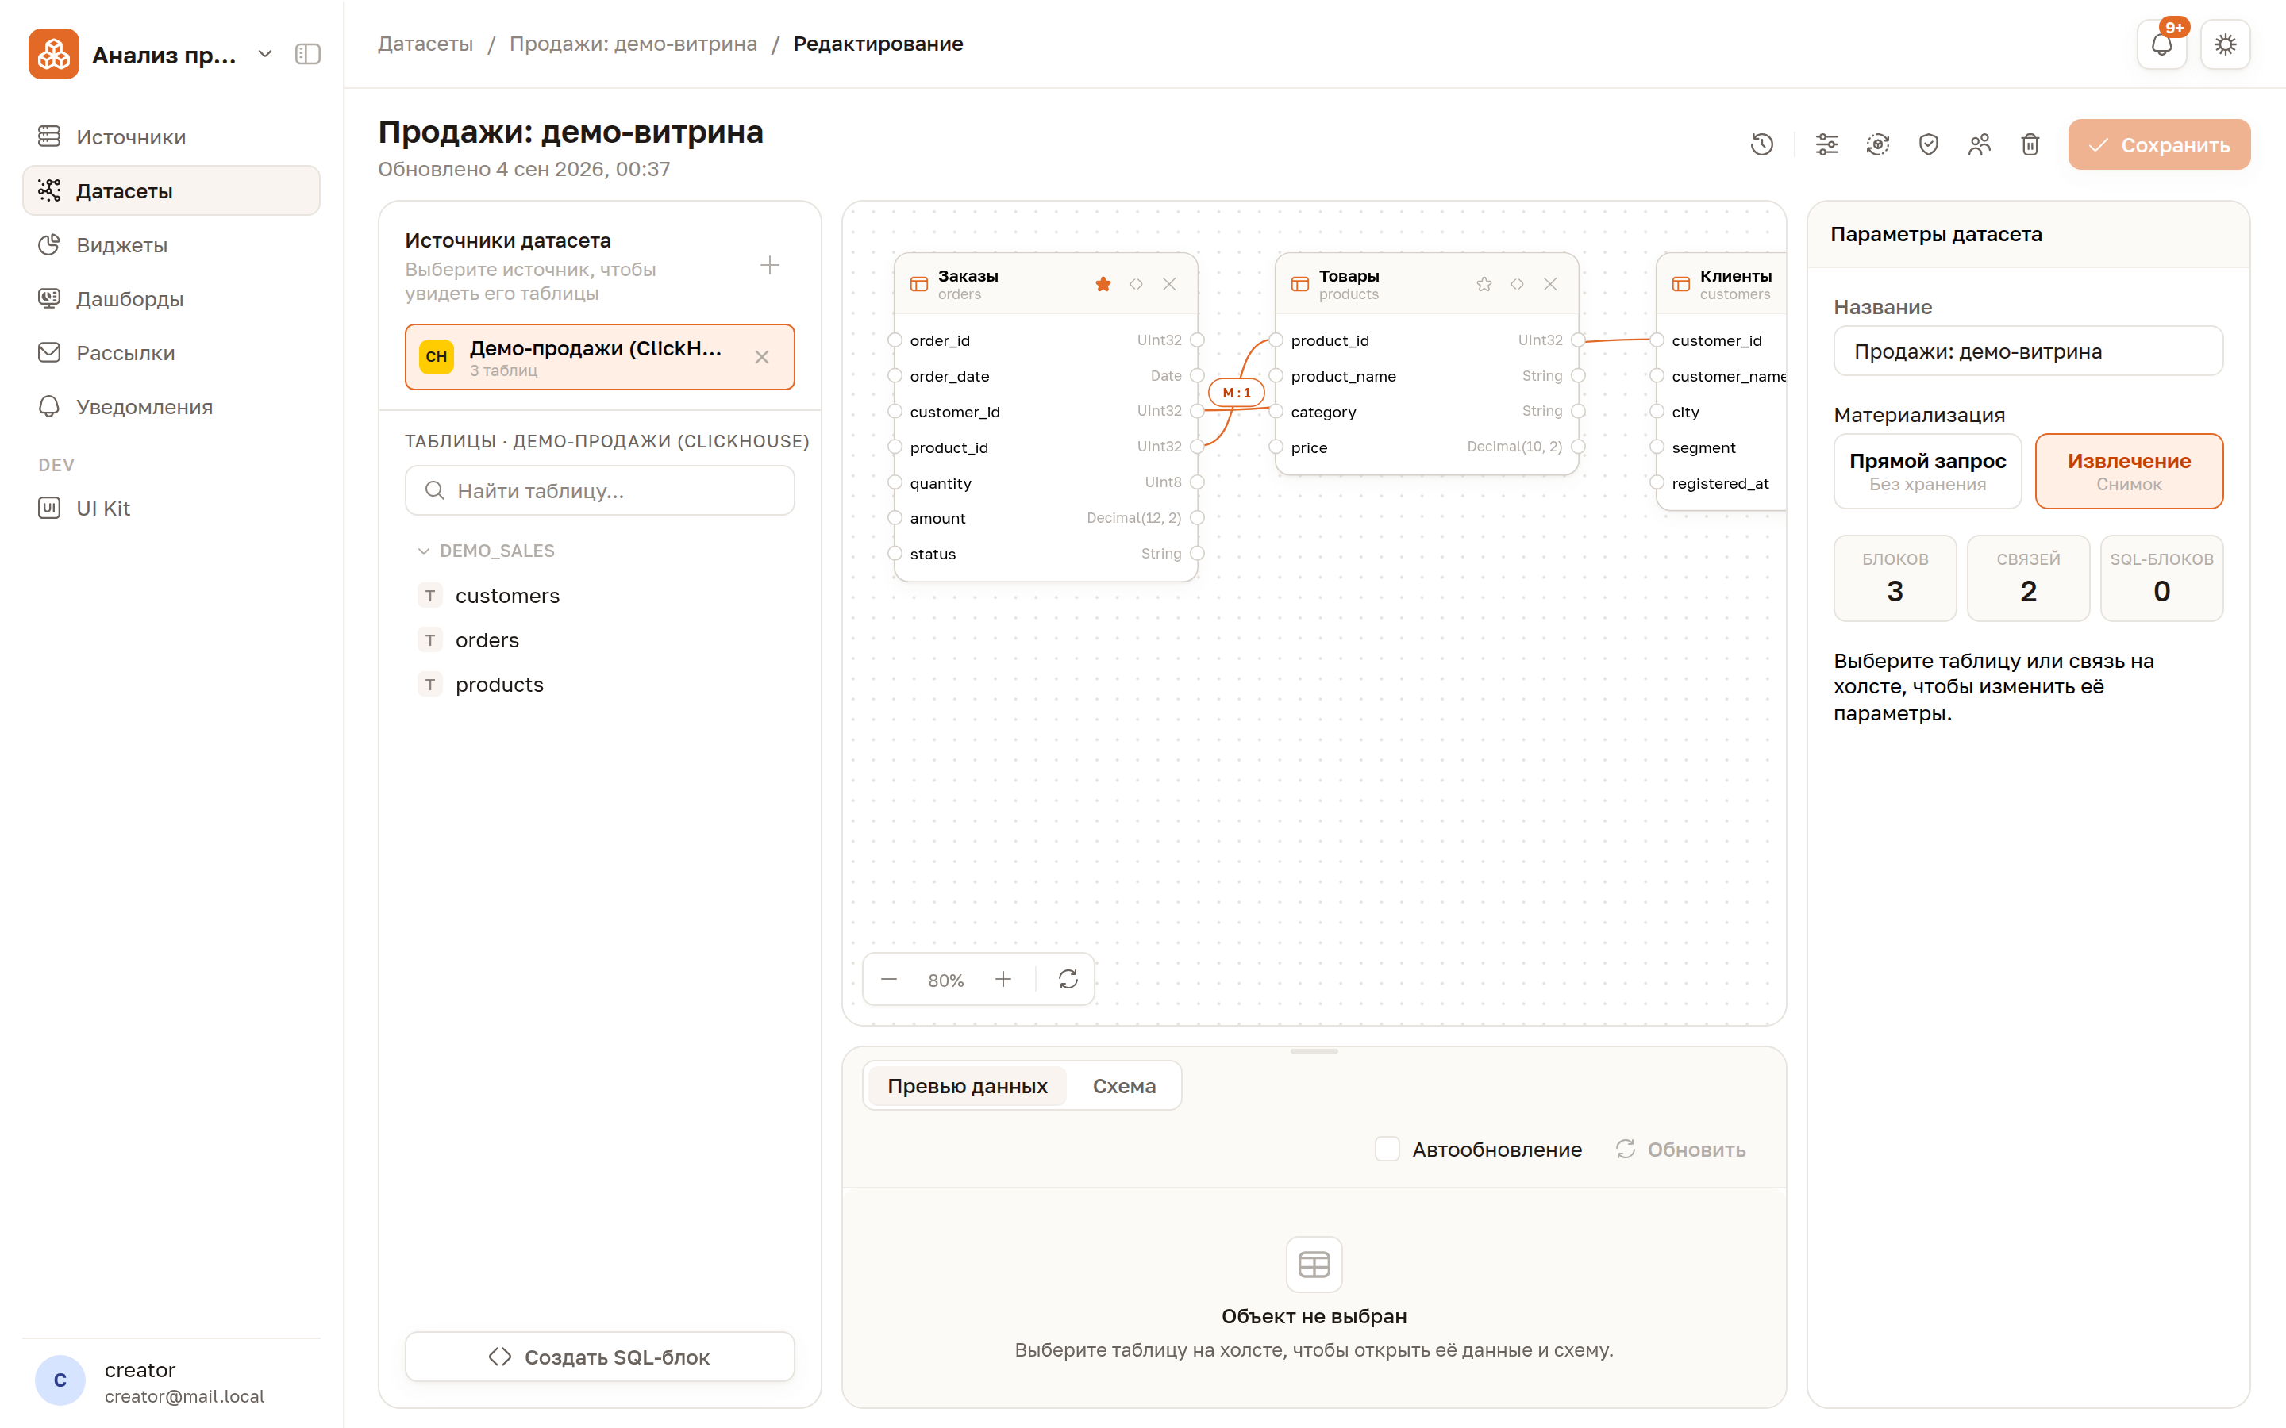
Task: Click Создать SQL-блок button
Action: pos(600,1357)
